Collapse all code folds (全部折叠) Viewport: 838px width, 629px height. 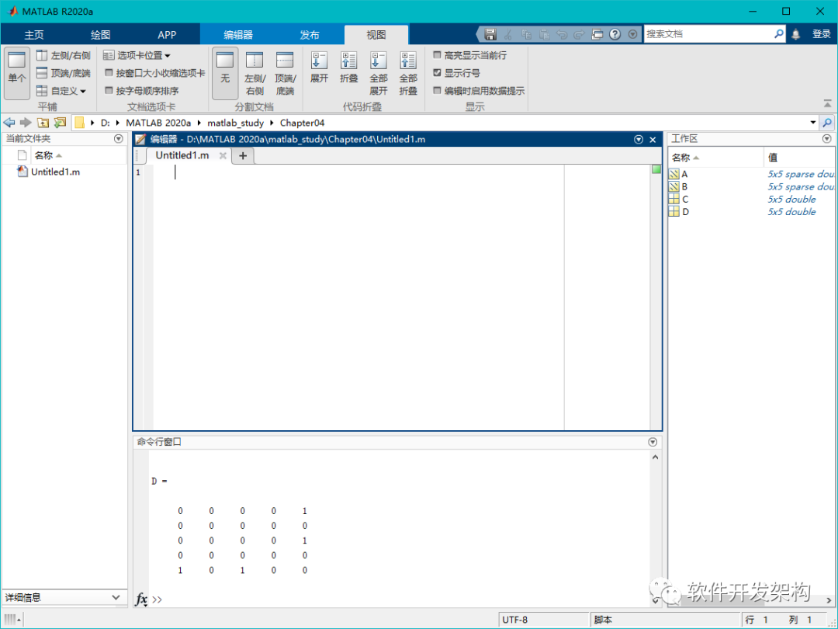tap(408, 73)
